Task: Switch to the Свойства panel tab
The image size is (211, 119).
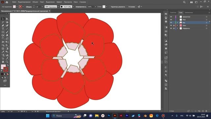Action: 173,13
